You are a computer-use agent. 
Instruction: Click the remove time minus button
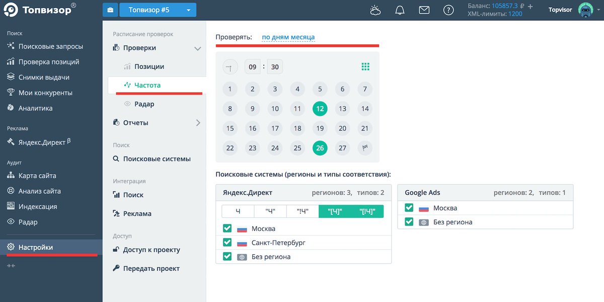[230, 66]
